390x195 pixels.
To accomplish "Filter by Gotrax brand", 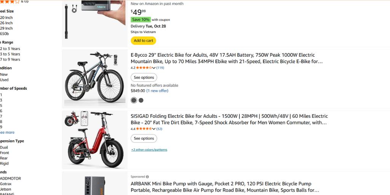I will pyautogui.click(x=6, y=184).
